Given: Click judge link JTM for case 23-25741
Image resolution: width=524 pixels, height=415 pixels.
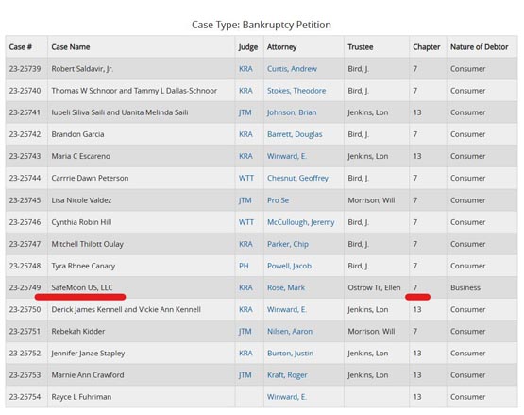Looking at the screenshot, I should pyautogui.click(x=245, y=112).
